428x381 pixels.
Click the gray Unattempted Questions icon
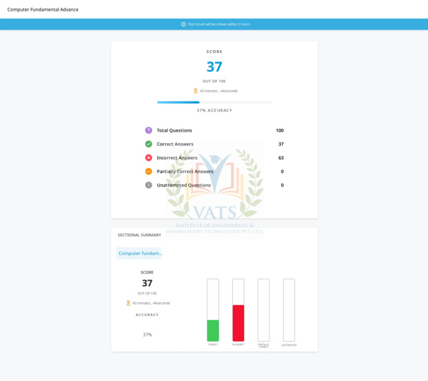(148, 185)
